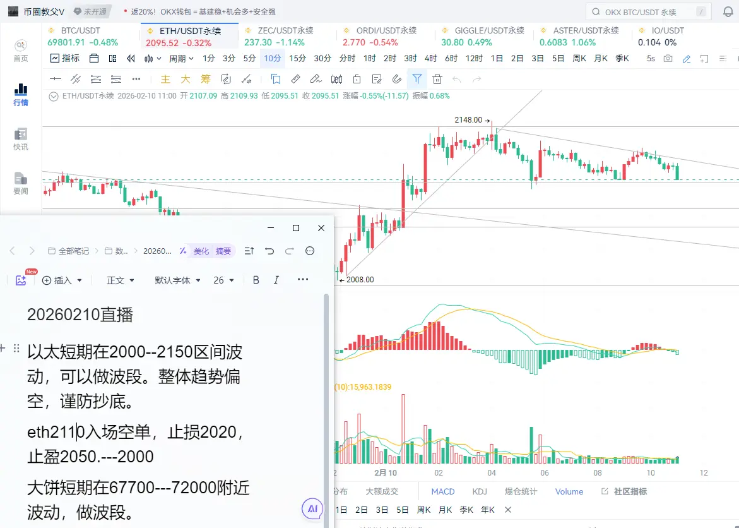The height and width of the screenshot is (528, 739).
Task: Toggle the MACD indicator
Action: coord(443,491)
